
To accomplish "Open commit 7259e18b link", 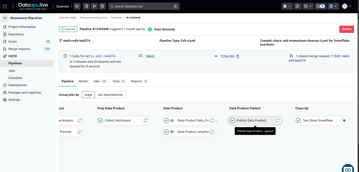I will click(227, 56).
